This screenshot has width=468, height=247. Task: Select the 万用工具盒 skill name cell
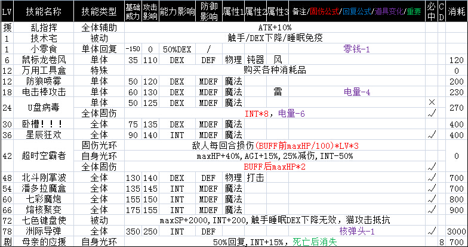click(44, 71)
